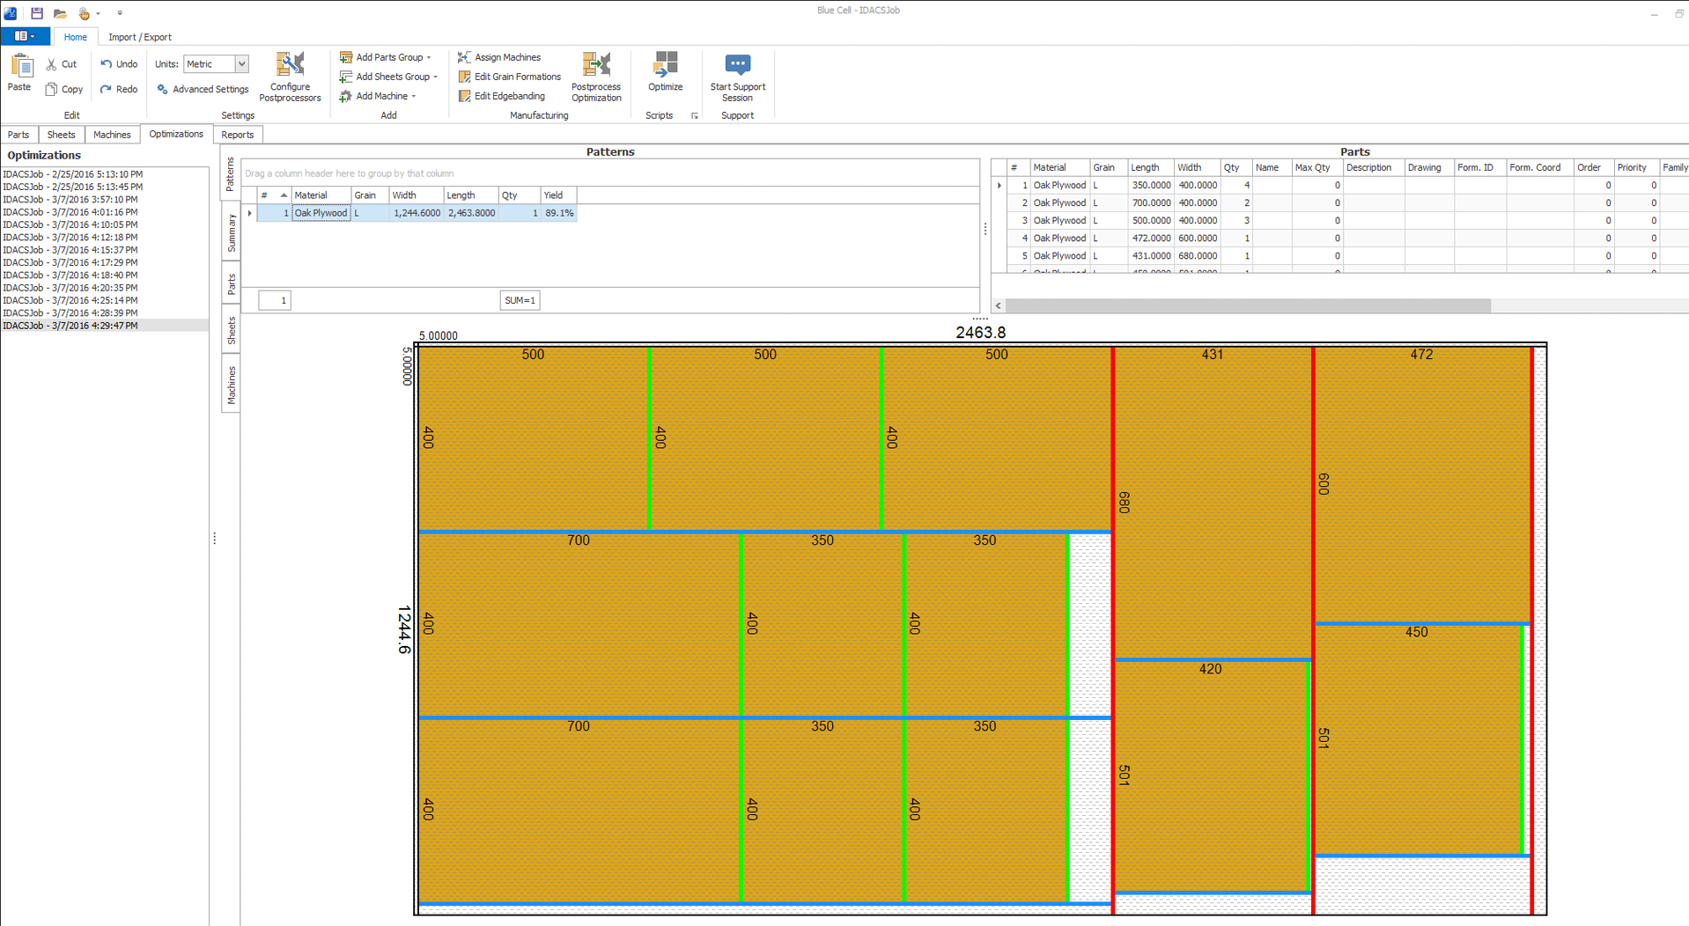Open the Units combo box dropdown
This screenshot has height=926, width=1689.
(x=241, y=64)
